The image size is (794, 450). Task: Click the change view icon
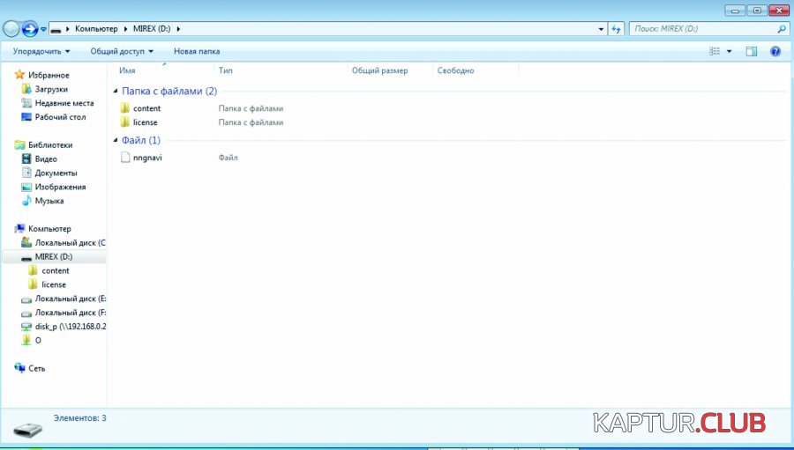click(x=715, y=52)
